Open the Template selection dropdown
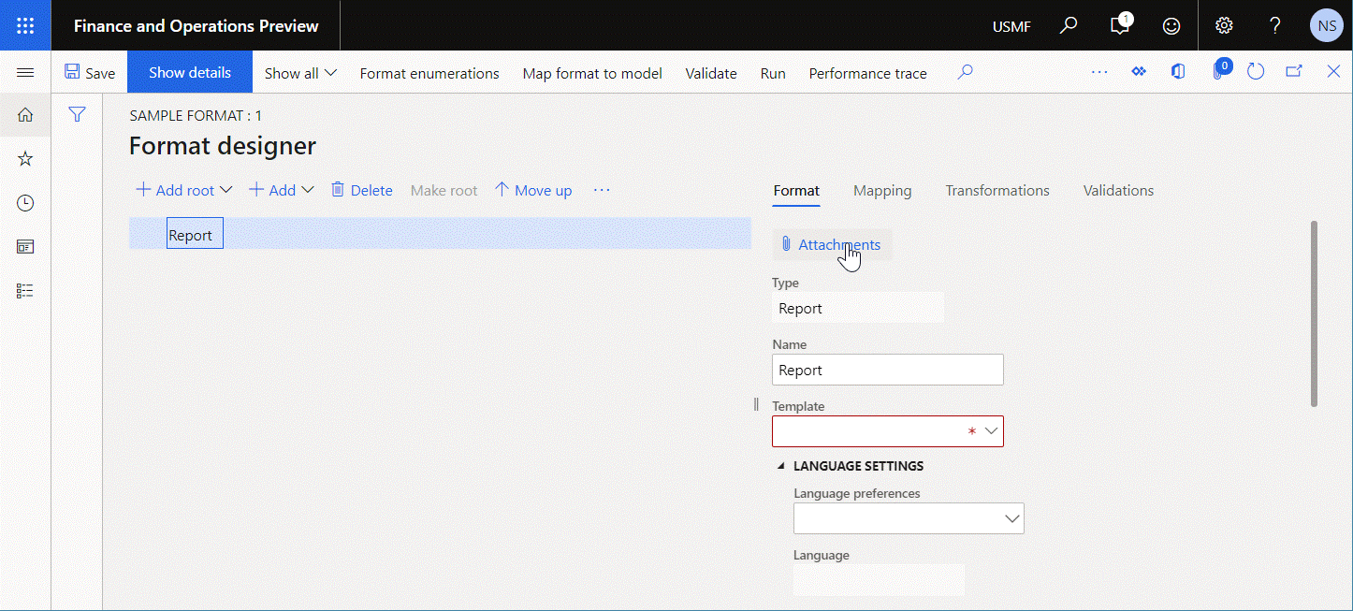 click(x=992, y=431)
